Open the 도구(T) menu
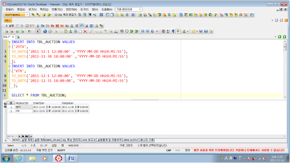290x163 pixels. pos(84,9)
